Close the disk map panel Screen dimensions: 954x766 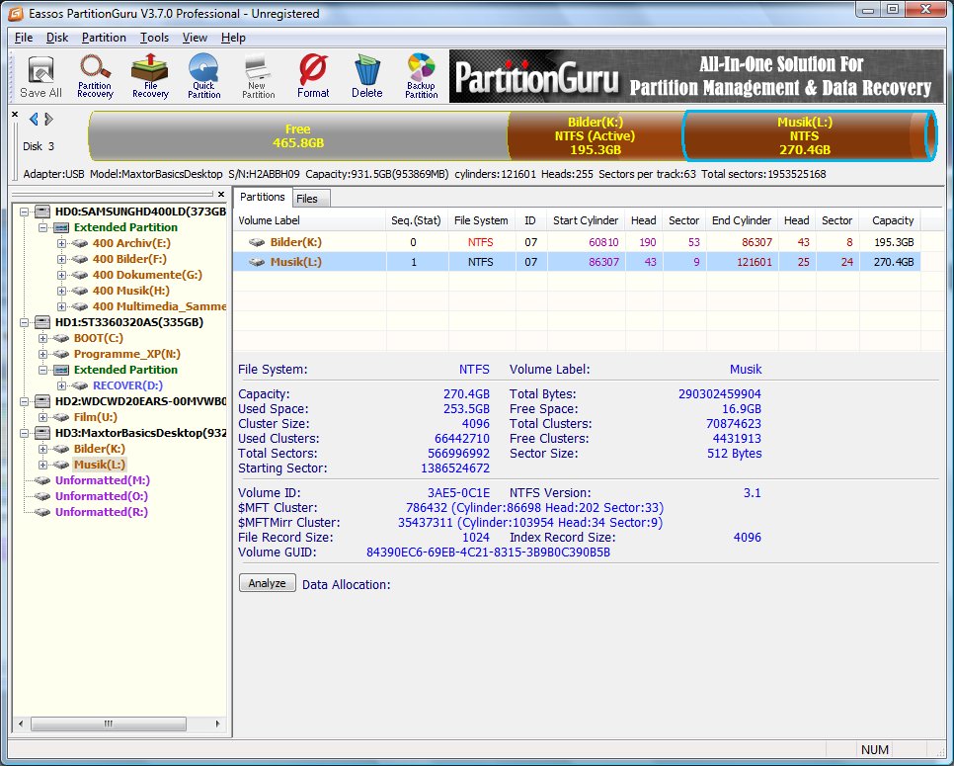tap(15, 115)
